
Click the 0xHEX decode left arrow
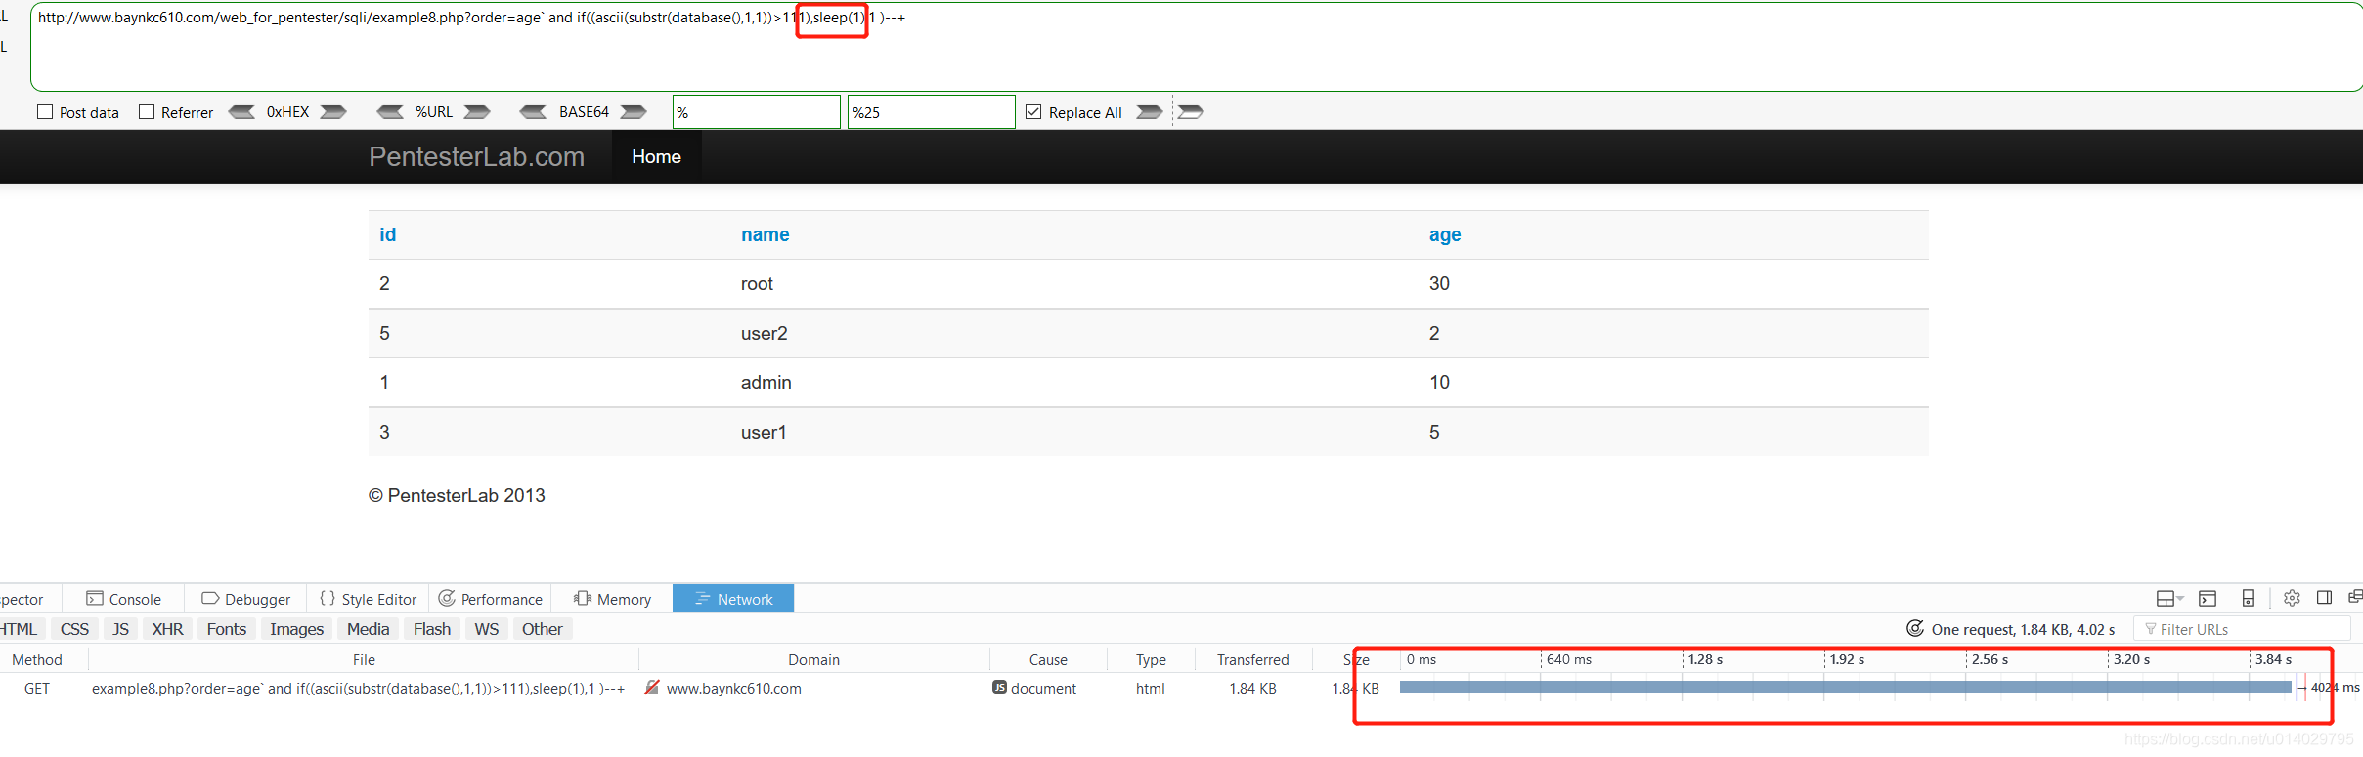click(x=241, y=111)
